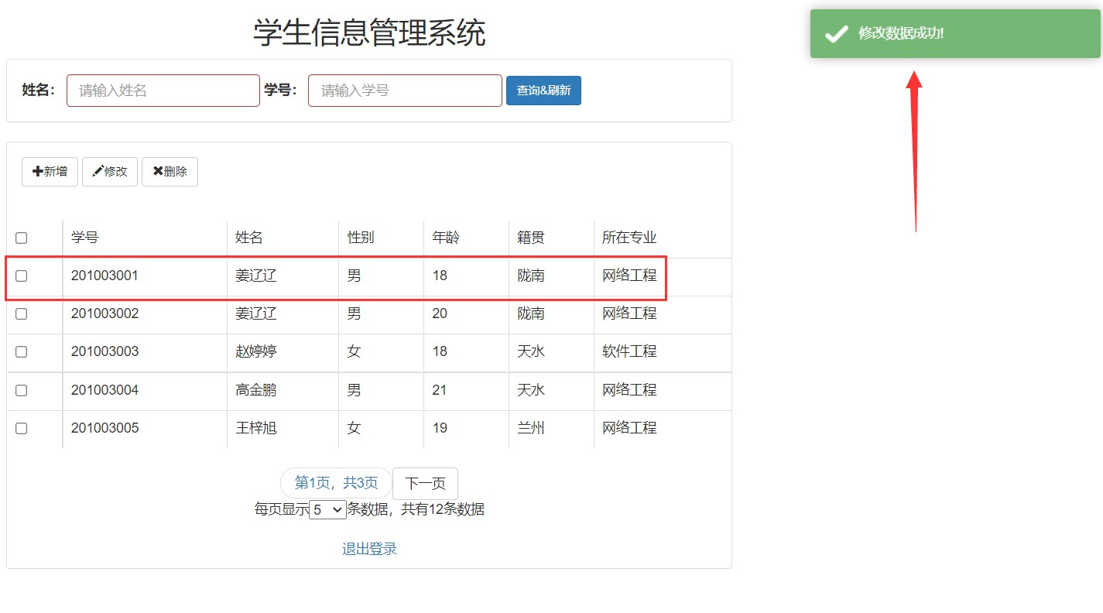Click the 年龄 column header
1103x613 pixels.
tap(446, 238)
